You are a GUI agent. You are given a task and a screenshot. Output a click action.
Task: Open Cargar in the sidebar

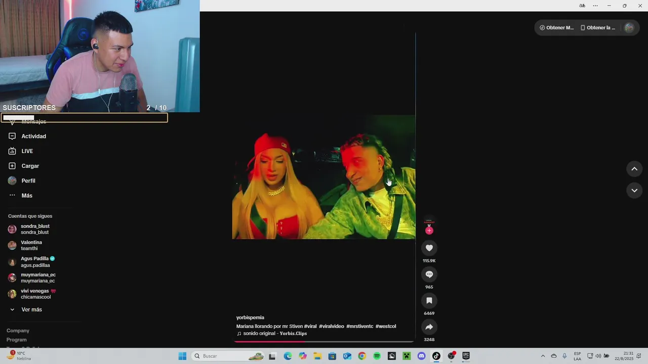point(30,166)
